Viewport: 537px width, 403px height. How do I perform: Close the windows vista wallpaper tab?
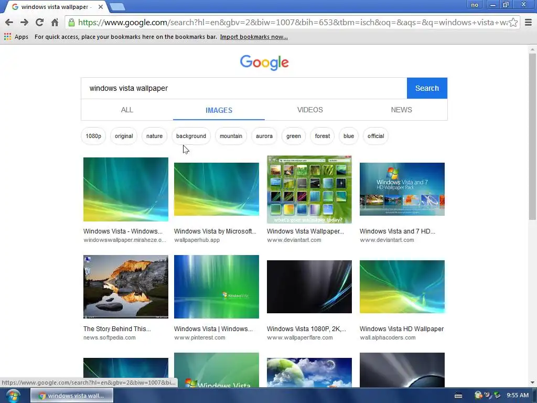point(101,7)
